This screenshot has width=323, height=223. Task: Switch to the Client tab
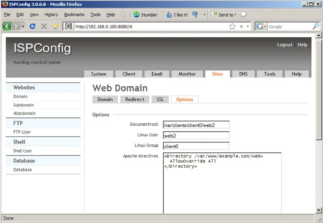tap(129, 74)
